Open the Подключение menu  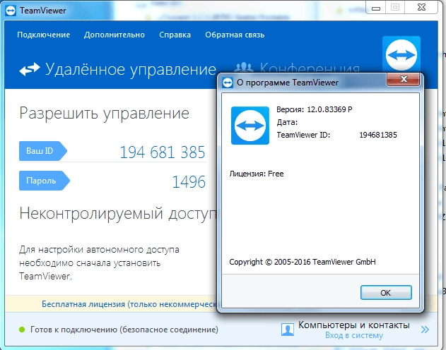point(44,35)
